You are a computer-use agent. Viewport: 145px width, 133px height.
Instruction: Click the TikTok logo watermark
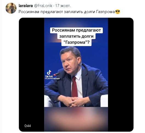[49, 74]
